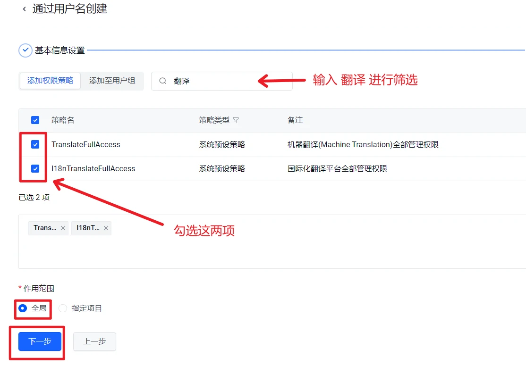Toggle the select-all checkbox in table header
The height and width of the screenshot is (366, 526).
[x=35, y=120]
